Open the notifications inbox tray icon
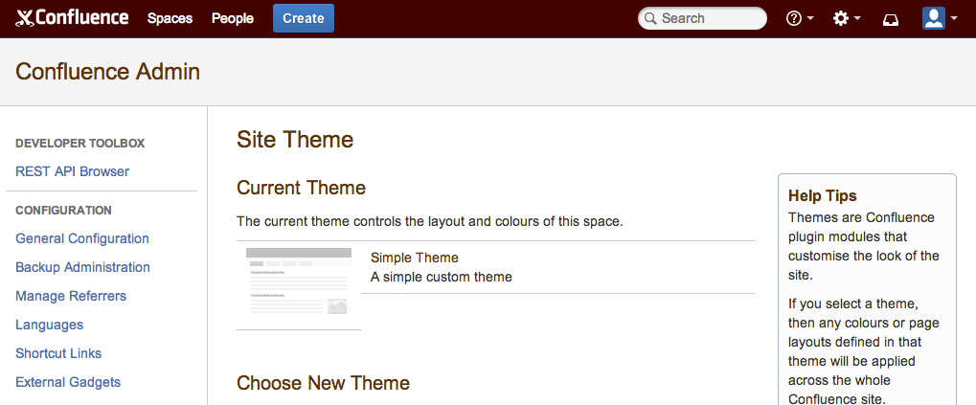976x405 pixels. [x=891, y=19]
